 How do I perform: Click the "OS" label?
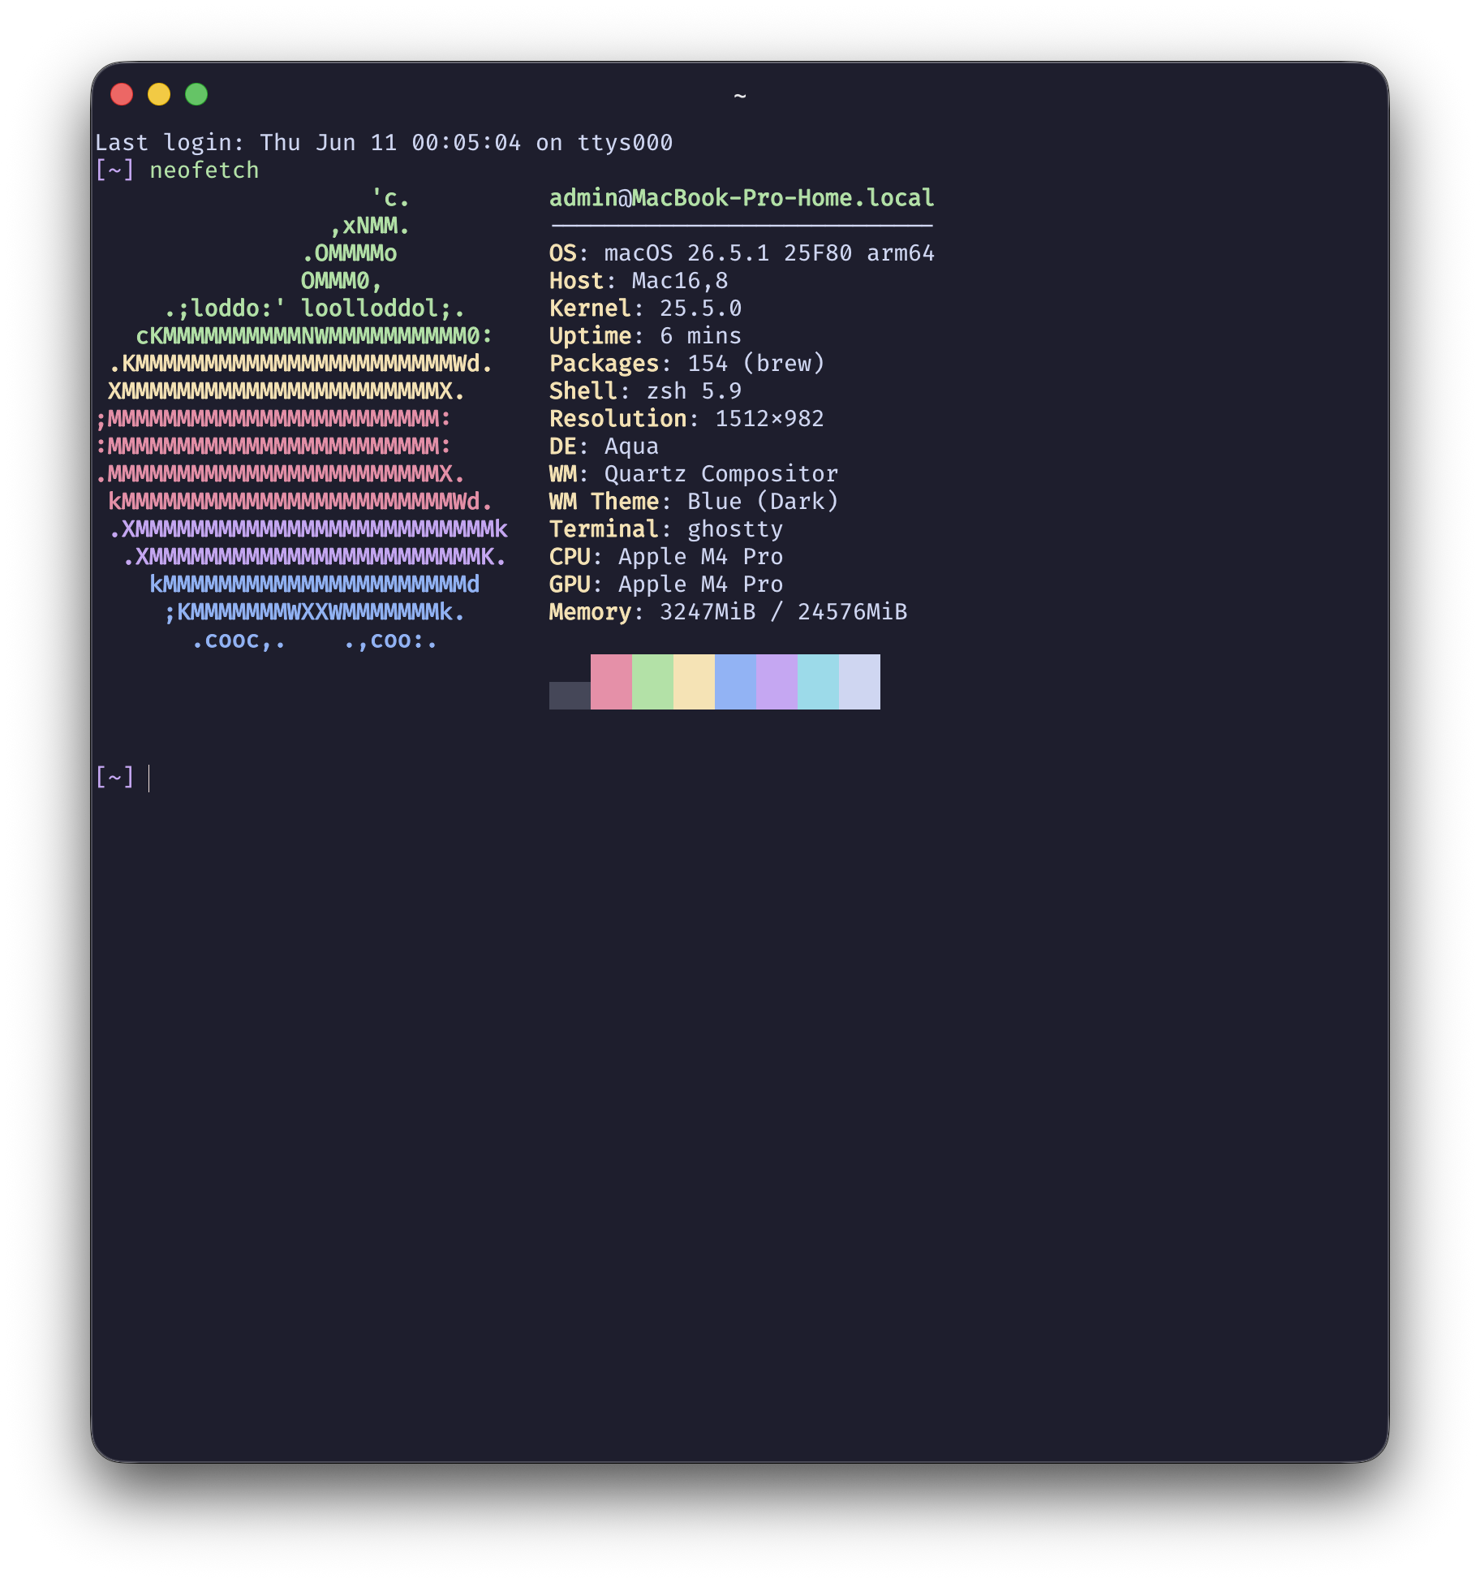coord(562,253)
